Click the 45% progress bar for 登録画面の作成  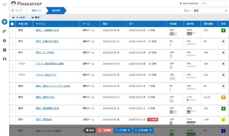[x=191, y=112]
